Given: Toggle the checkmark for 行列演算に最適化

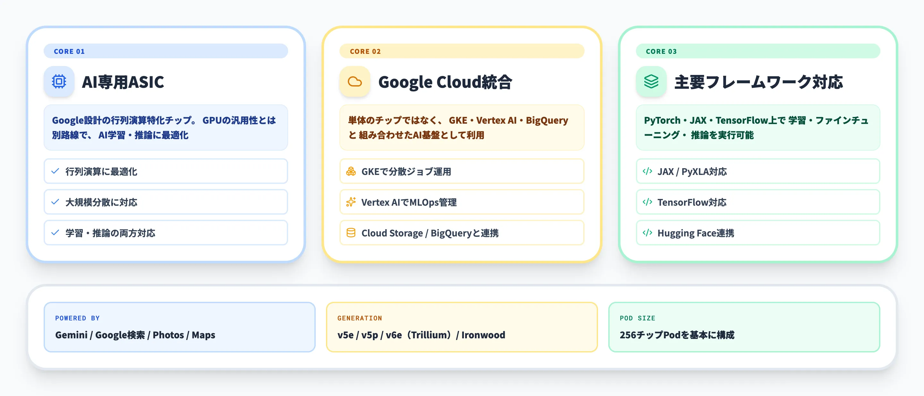Looking at the screenshot, I should pos(55,171).
